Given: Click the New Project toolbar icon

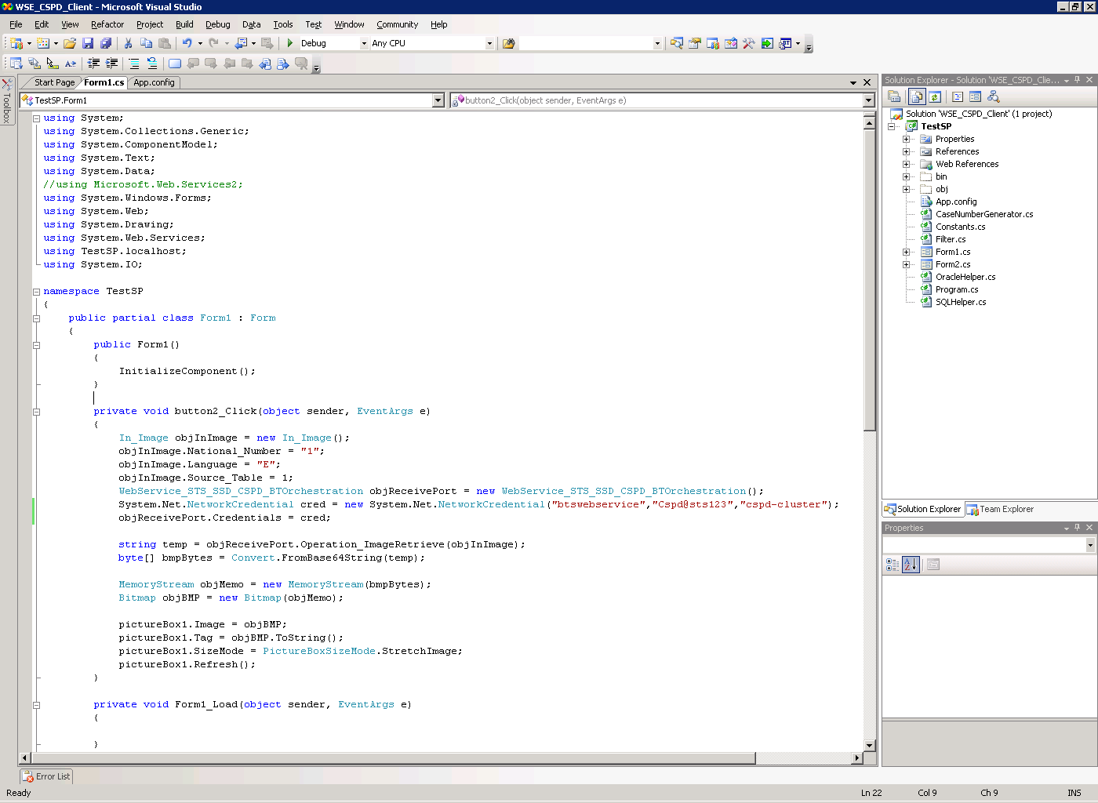Looking at the screenshot, I should click(16, 43).
